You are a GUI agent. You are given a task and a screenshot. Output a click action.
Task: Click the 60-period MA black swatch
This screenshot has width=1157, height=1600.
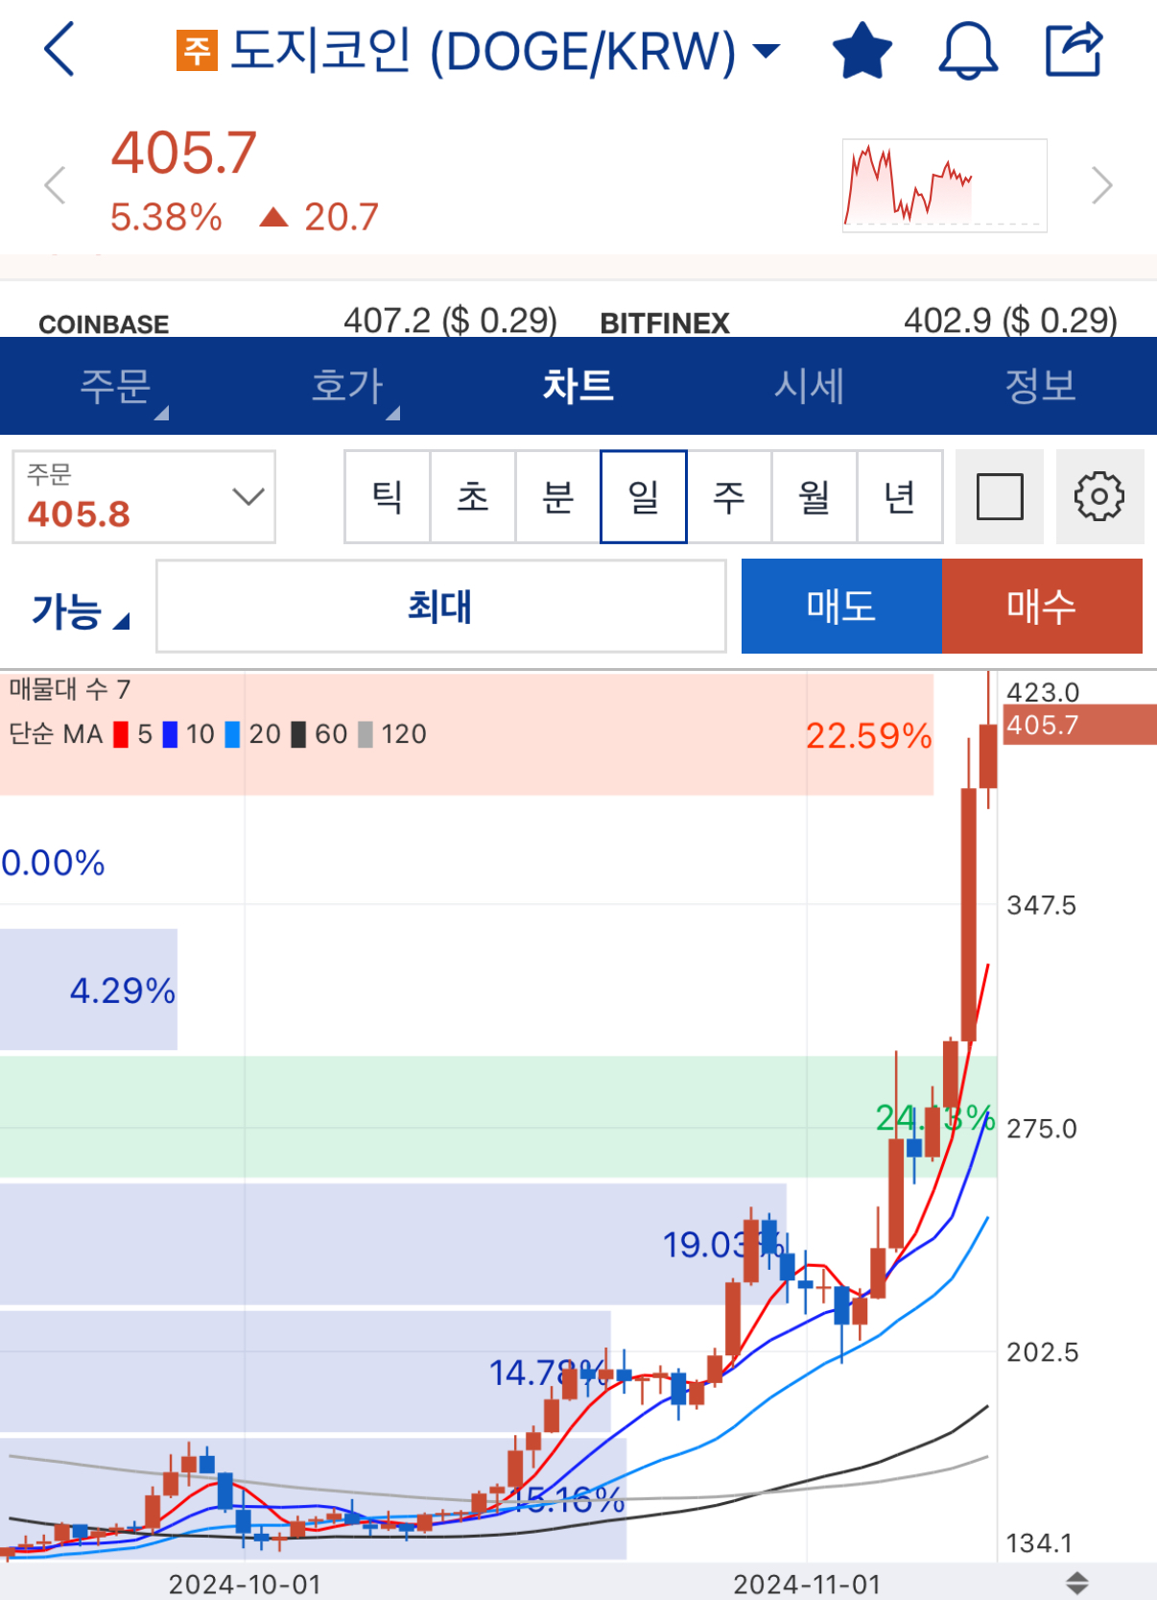click(298, 734)
